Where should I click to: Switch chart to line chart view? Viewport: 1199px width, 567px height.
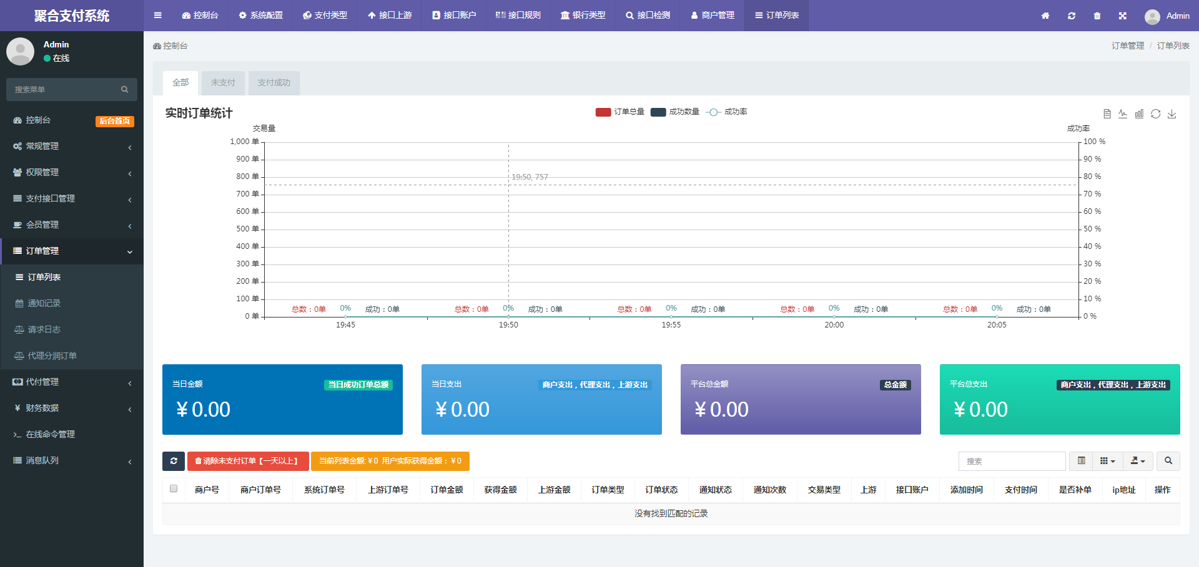pos(1123,114)
